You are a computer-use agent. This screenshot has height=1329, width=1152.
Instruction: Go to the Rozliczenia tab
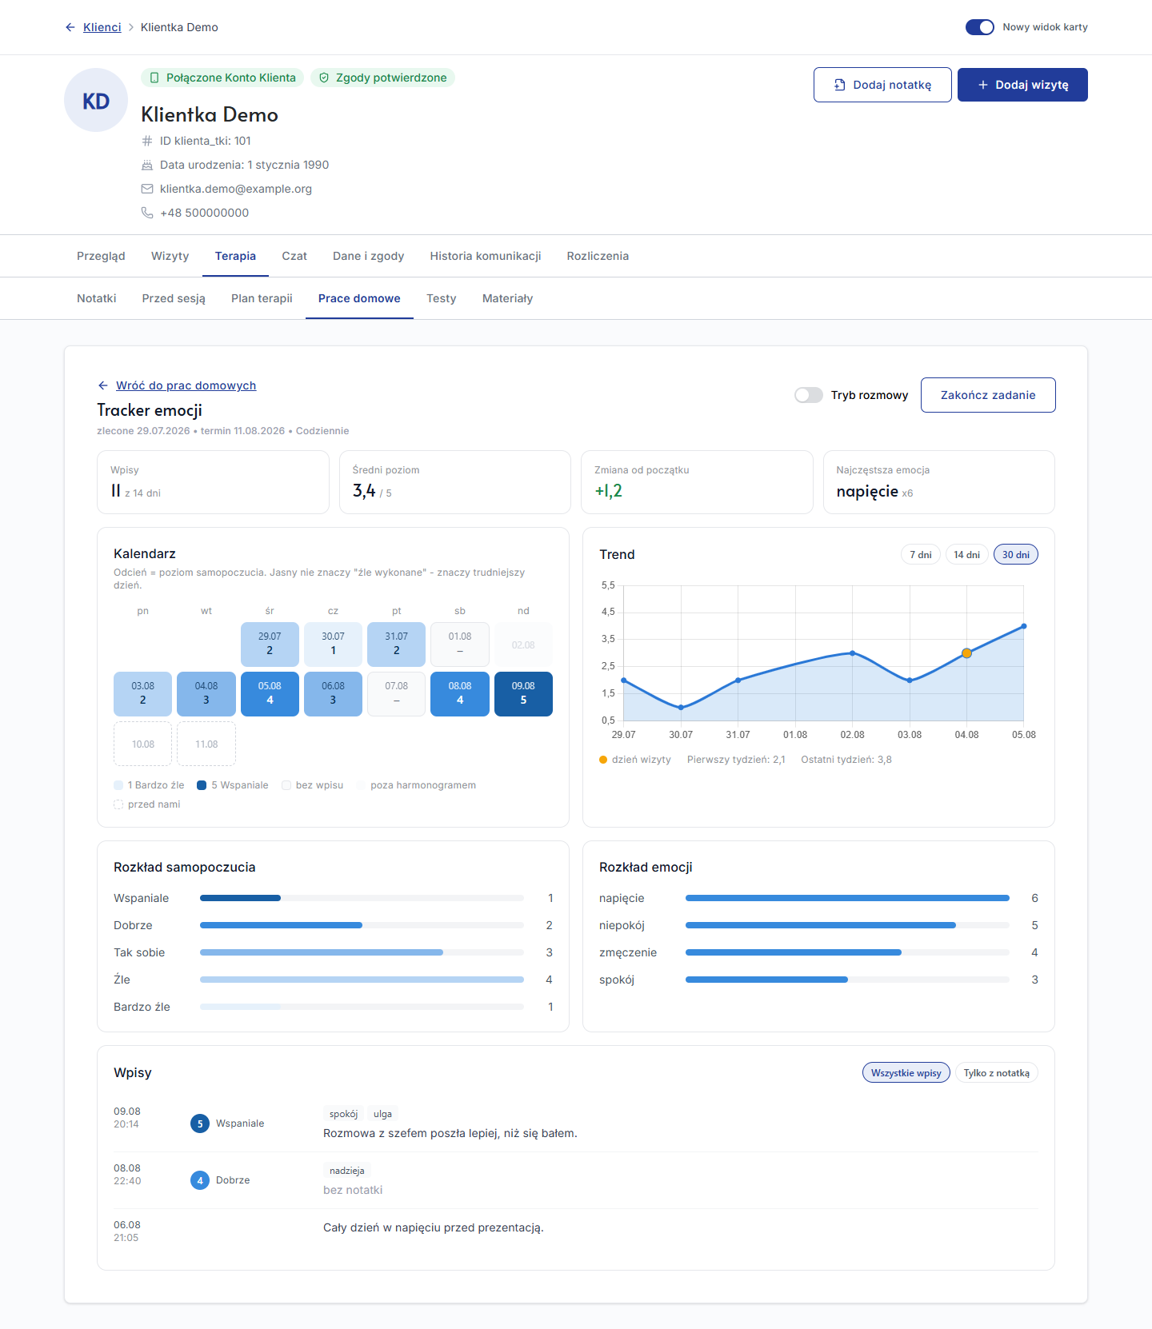(598, 256)
